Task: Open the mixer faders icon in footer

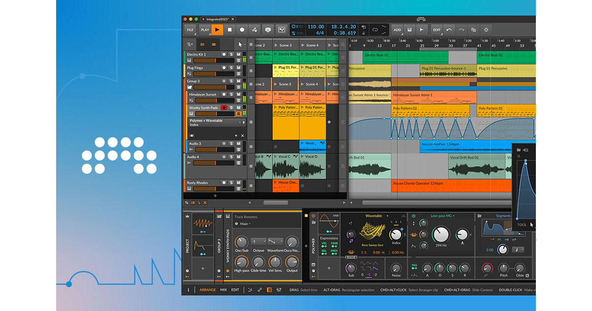Action: 279,290
